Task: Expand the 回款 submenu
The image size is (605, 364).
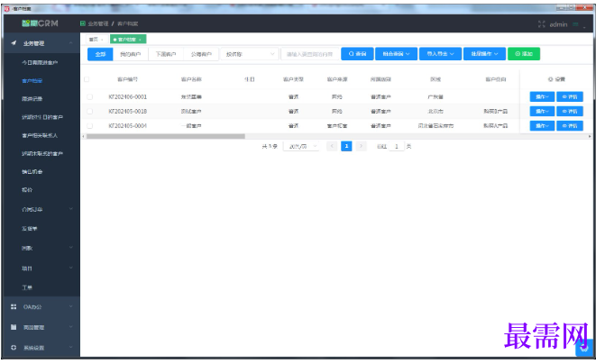Action: tap(71, 248)
